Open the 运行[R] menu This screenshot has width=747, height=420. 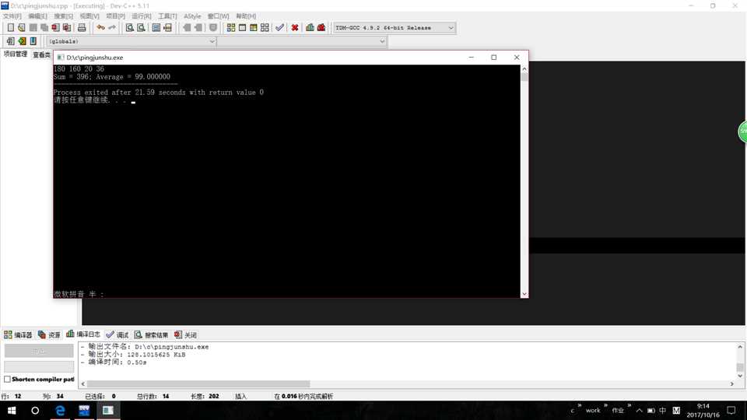[x=142, y=16]
